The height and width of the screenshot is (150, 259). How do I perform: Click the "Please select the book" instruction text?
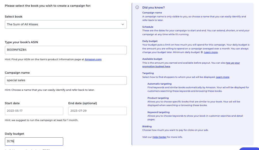(48, 6)
